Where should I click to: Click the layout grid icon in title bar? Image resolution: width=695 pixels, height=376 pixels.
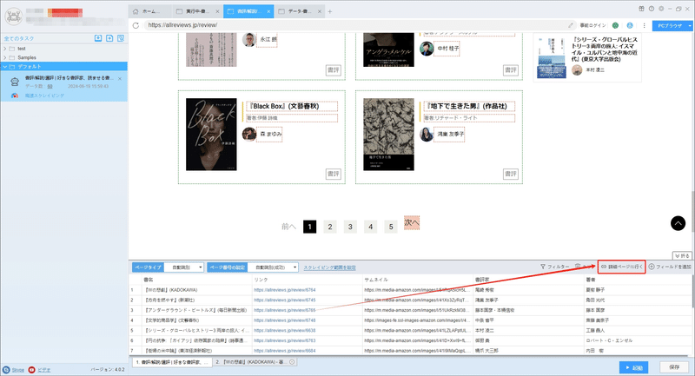(641, 9)
